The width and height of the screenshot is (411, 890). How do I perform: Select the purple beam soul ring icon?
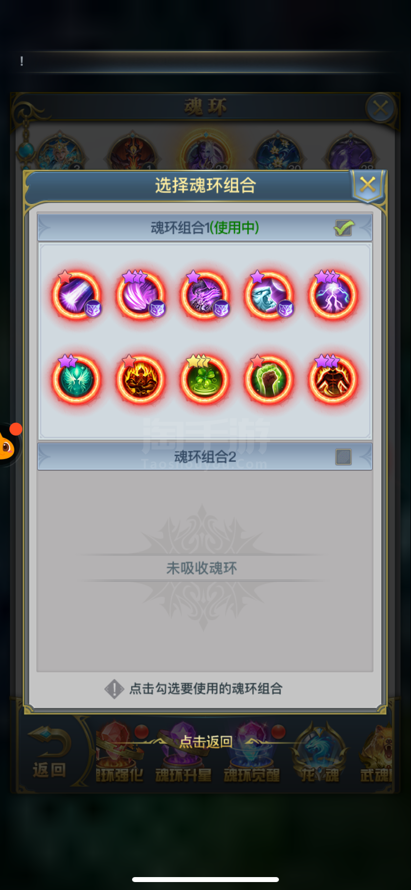click(76, 295)
